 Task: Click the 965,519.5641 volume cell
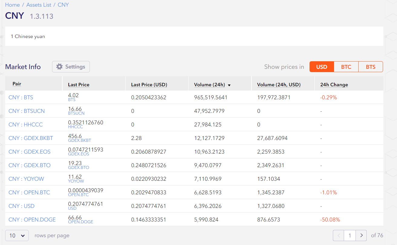(211, 97)
